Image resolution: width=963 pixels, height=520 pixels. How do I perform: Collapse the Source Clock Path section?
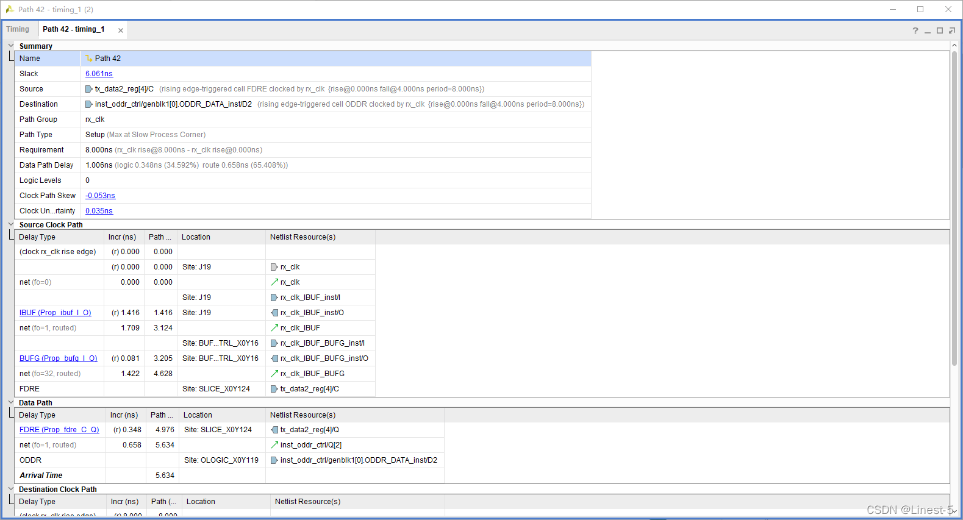[x=10, y=224]
